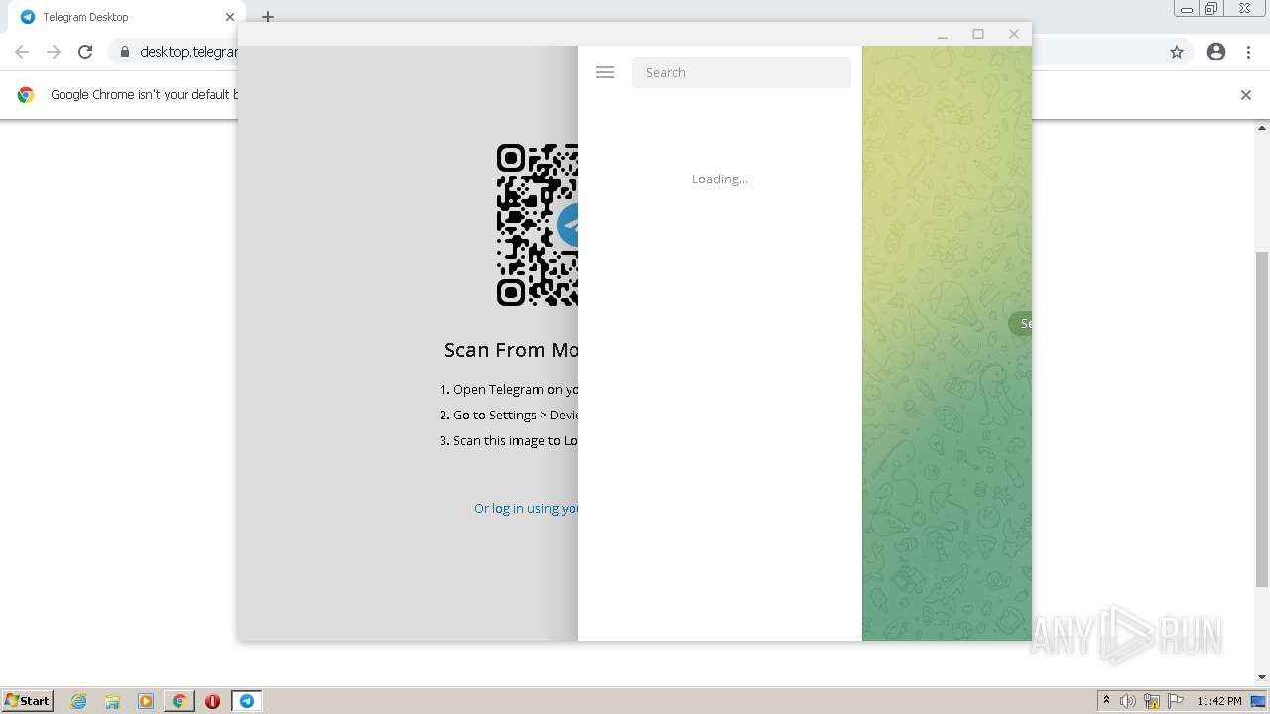Show hidden system tray icons
The image size is (1270, 714).
click(x=1106, y=701)
